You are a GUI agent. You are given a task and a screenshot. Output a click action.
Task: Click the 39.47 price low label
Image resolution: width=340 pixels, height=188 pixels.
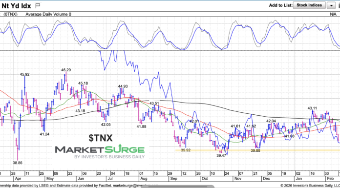tap(221, 155)
